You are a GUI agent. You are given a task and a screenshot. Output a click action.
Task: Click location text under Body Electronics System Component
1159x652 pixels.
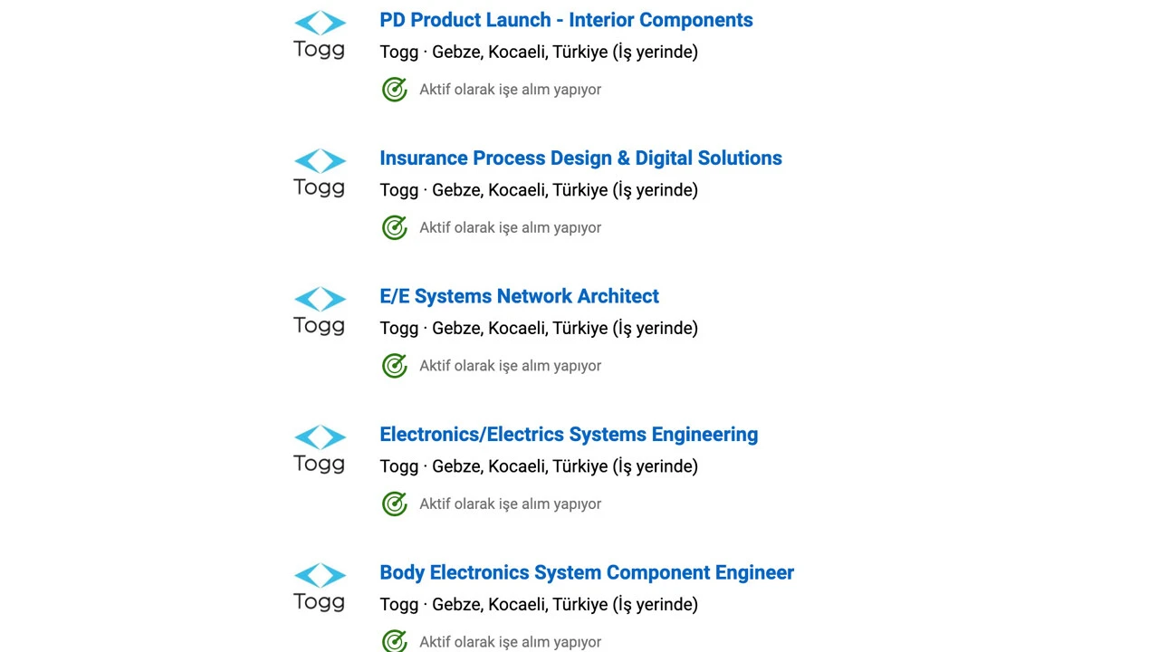pos(539,604)
